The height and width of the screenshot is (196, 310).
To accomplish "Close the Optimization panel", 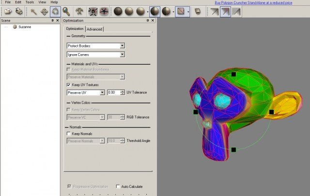I will click(153, 20).
